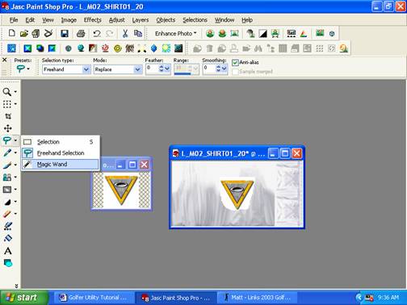
Task: Cut selection using the scissors icon
Action: point(125,33)
